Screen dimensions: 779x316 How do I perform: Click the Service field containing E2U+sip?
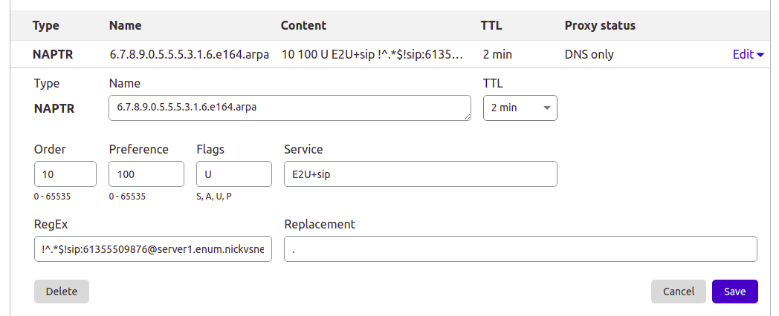pyautogui.click(x=420, y=174)
